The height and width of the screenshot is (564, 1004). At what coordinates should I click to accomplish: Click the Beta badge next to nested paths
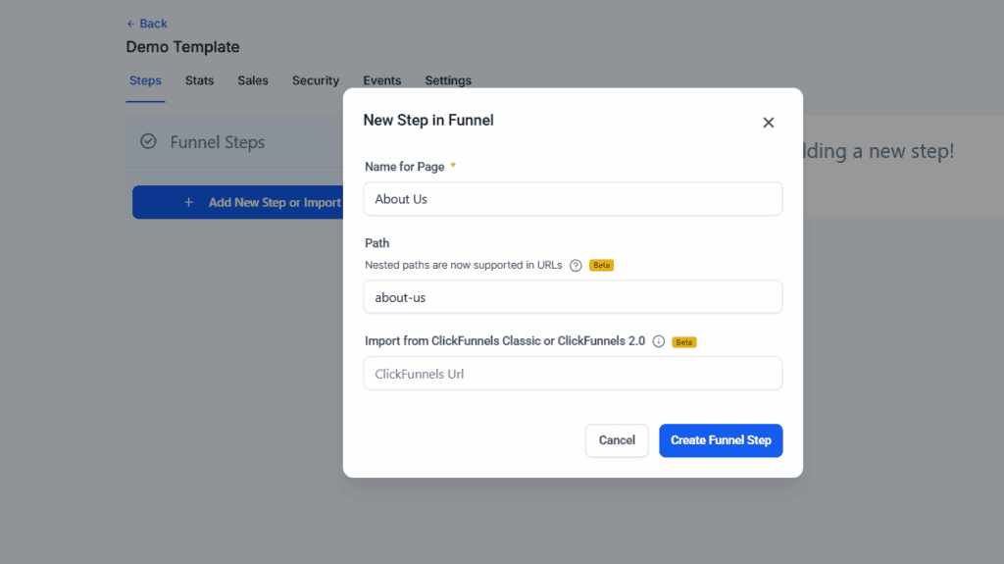pyautogui.click(x=601, y=266)
